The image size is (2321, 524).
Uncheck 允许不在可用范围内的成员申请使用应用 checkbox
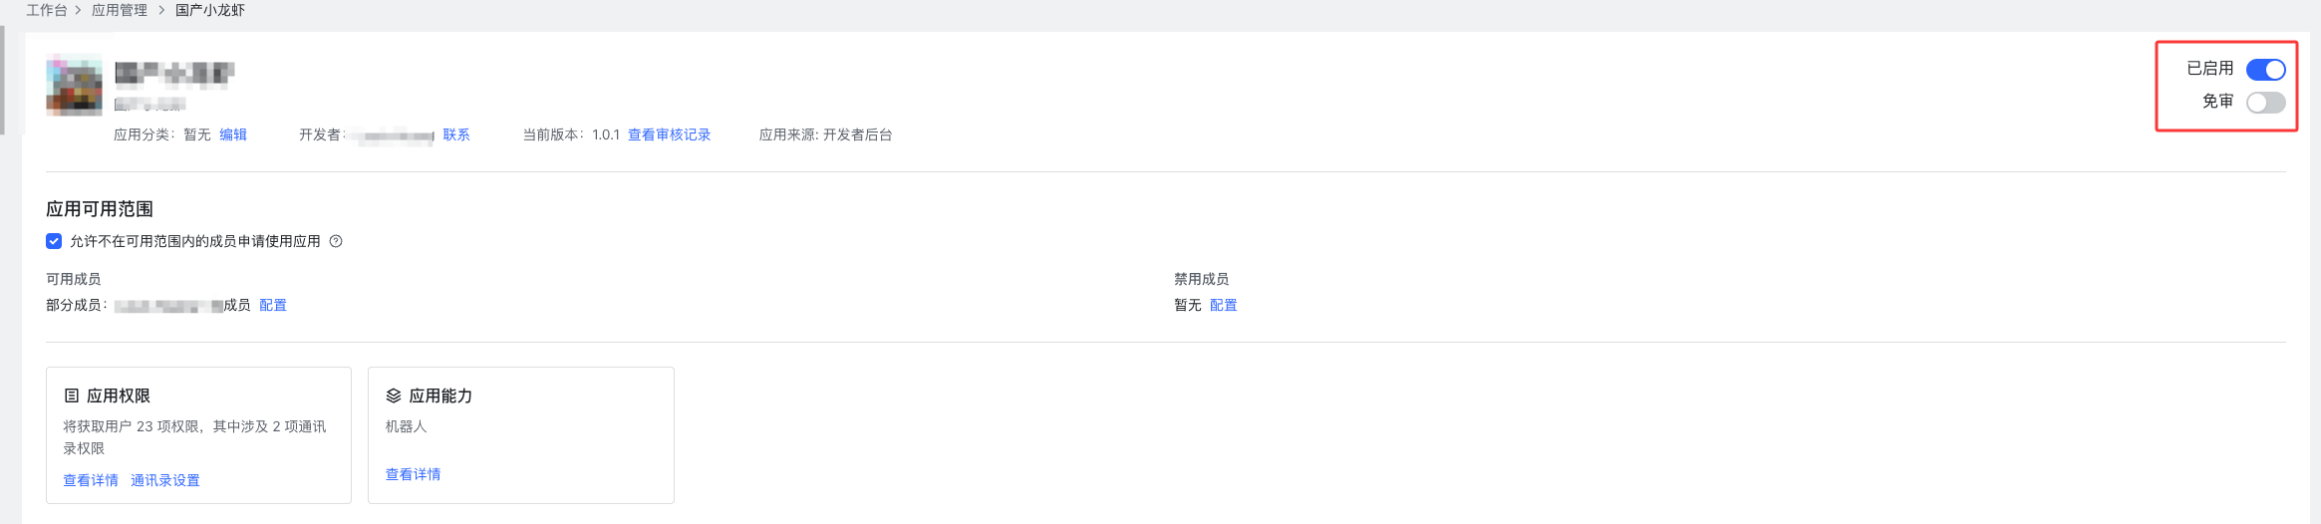[54, 241]
